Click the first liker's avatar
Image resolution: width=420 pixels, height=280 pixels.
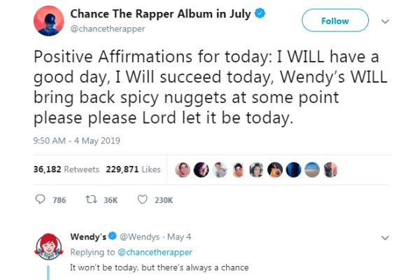pyautogui.click(x=182, y=169)
